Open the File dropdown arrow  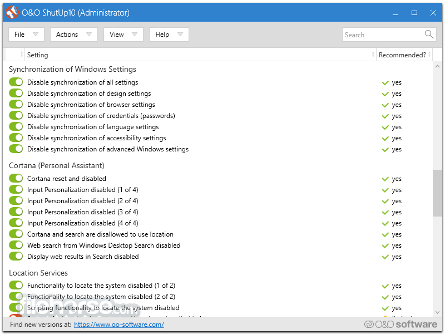pos(36,35)
